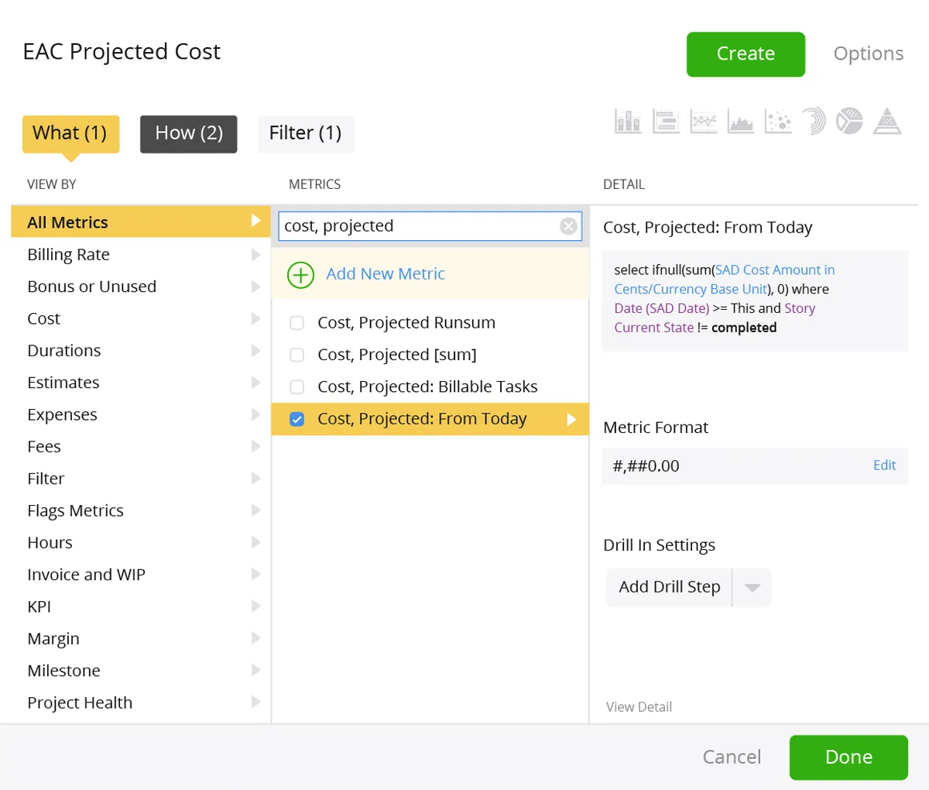Image resolution: width=929 pixels, height=790 pixels.
Task: Select the column bar chart type
Action: [x=628, y=122]
